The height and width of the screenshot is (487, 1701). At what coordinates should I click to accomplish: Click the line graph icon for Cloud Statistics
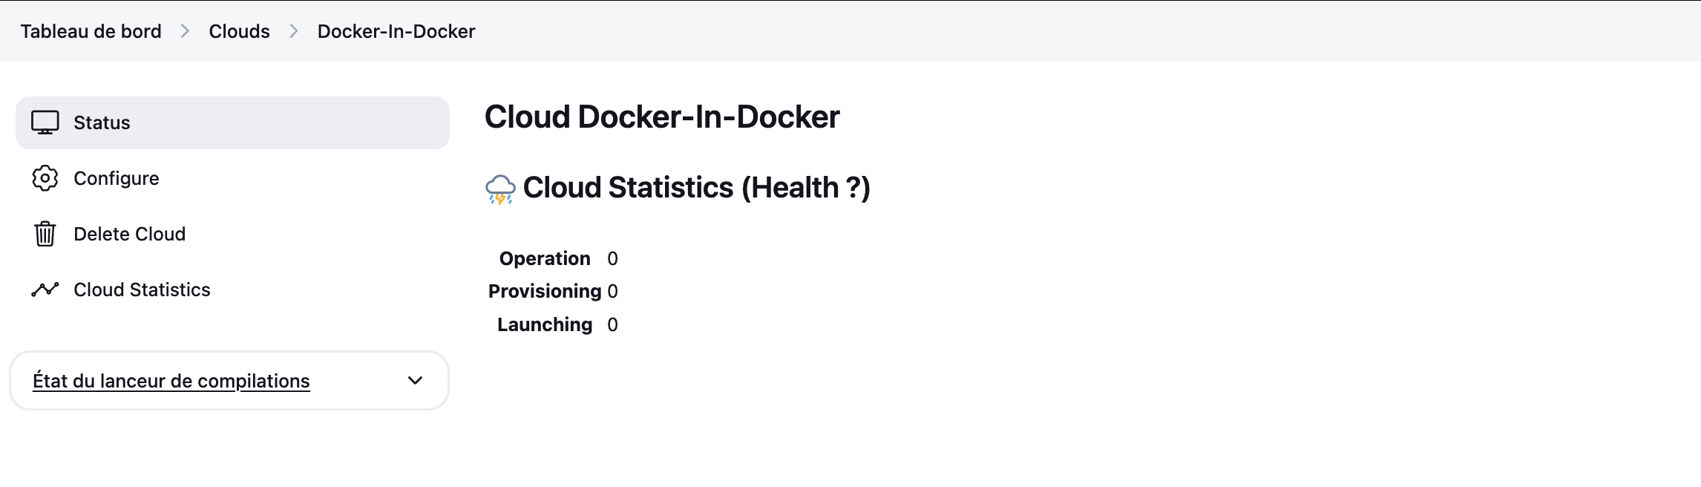pos(45,290)
